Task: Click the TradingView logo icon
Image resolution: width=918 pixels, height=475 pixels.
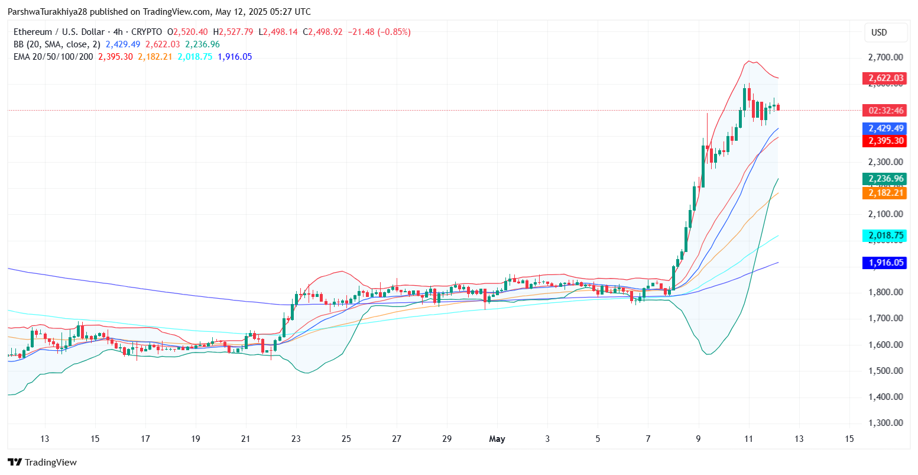Action: [x=15, y=462]
